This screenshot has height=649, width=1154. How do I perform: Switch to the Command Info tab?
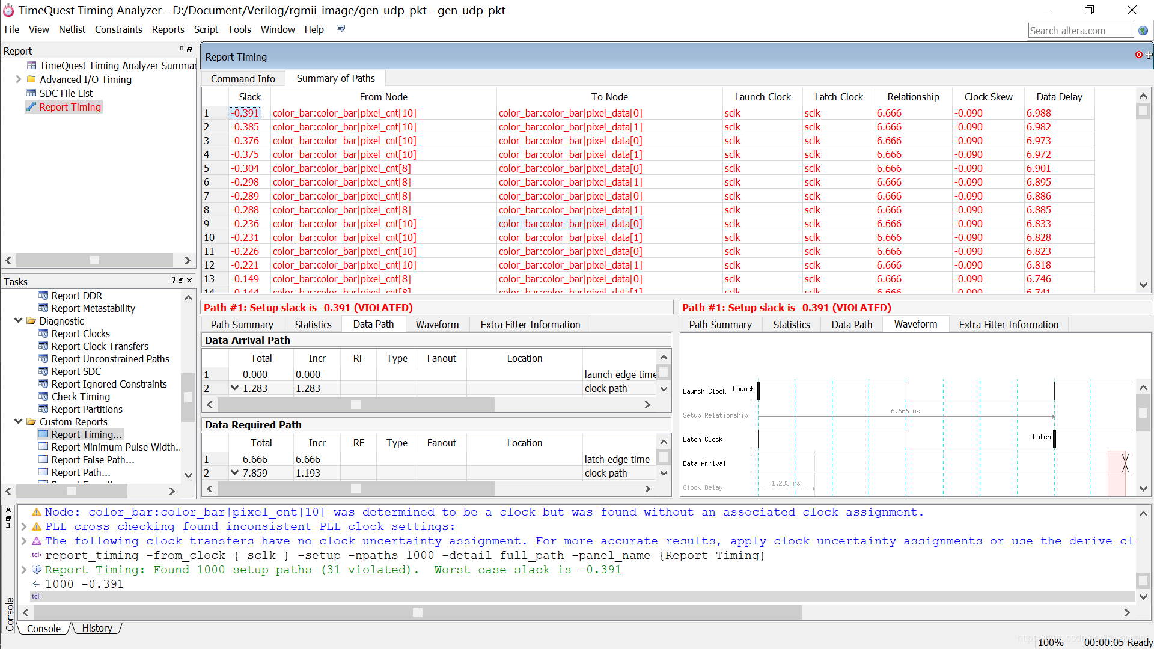243,79
